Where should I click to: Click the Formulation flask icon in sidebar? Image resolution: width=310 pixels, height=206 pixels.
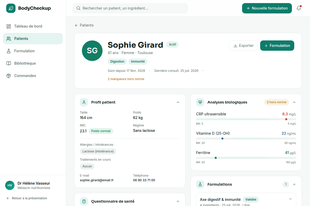coord(9,51)
